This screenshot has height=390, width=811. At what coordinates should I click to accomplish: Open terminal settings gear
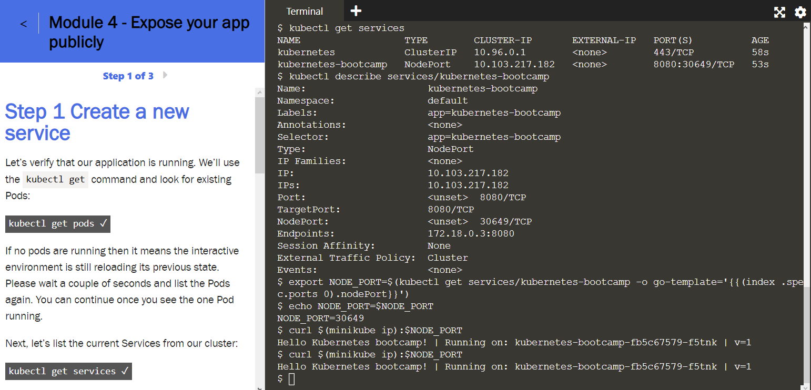pyautogui.click(x=800, y=12)
